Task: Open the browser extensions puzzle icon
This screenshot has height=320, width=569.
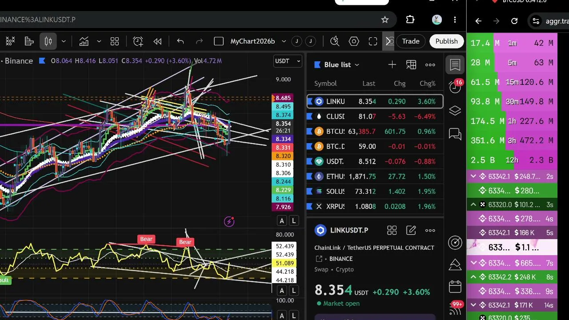Action: coord(410,20)
